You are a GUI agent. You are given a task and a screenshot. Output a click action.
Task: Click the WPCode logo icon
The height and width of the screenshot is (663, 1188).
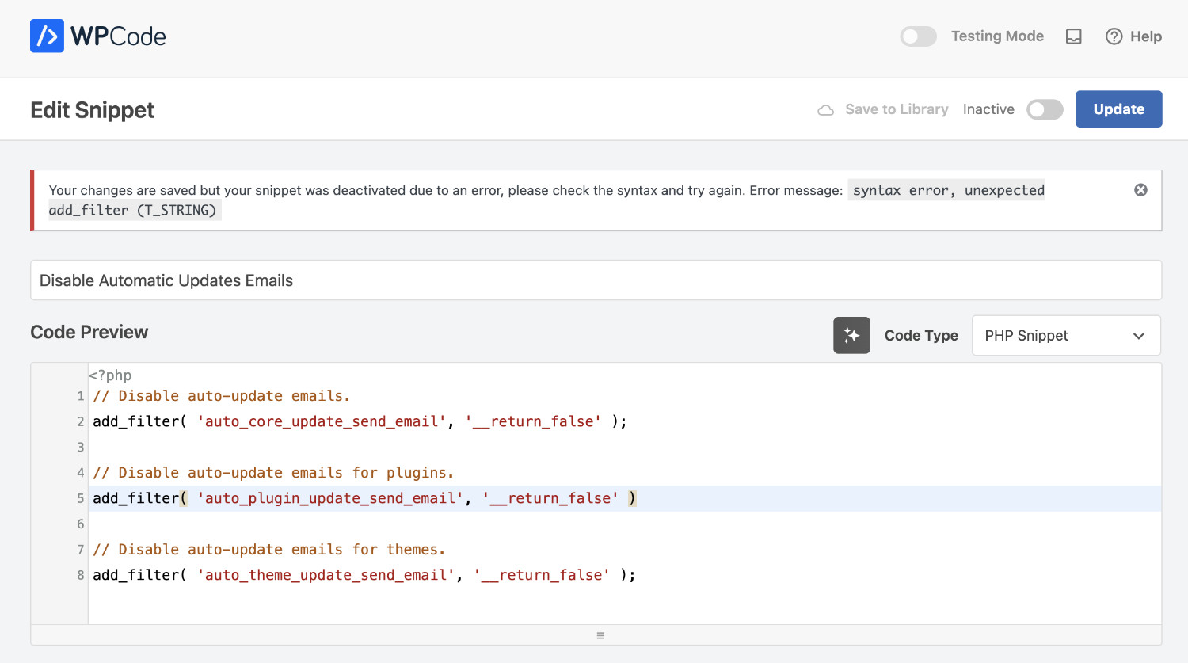pyautogui.click(x=47, y=36)
